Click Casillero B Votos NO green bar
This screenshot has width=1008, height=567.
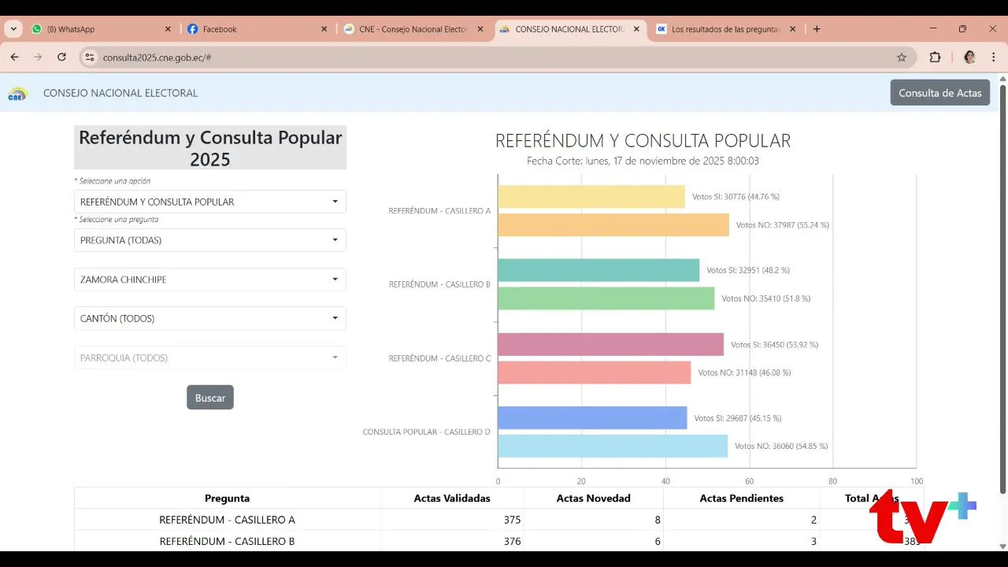coord(606,298)
